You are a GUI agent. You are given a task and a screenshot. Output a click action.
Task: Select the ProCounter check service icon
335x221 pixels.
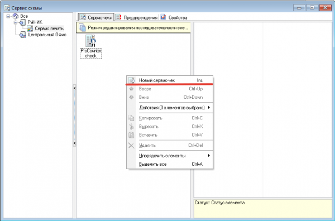91,41
